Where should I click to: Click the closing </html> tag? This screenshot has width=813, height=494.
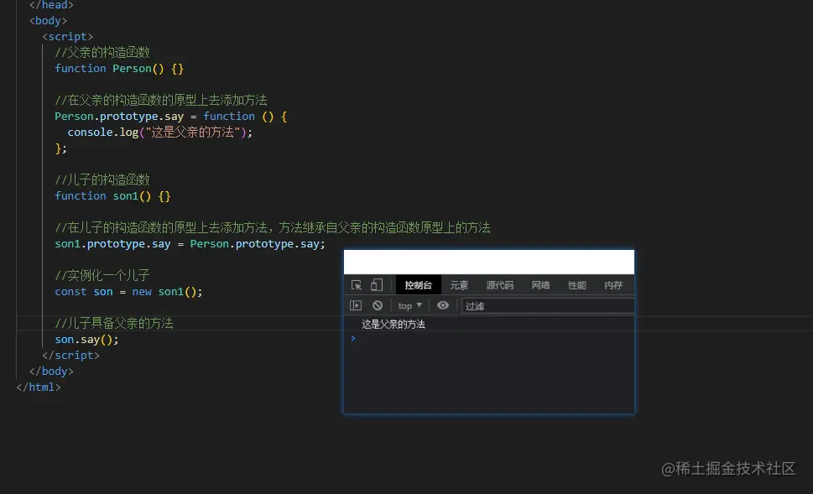[x=39, y=387]
